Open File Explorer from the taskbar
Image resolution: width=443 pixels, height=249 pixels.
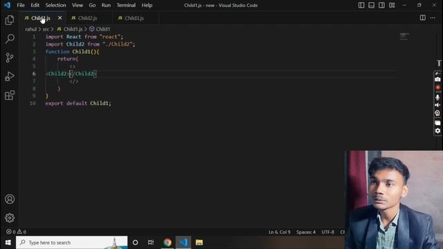tap(199, 242)
